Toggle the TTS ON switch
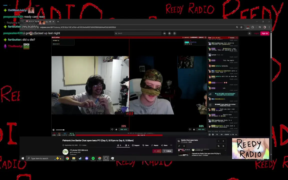Viewport: 288px width, 180px height. (x=54, y=134)
